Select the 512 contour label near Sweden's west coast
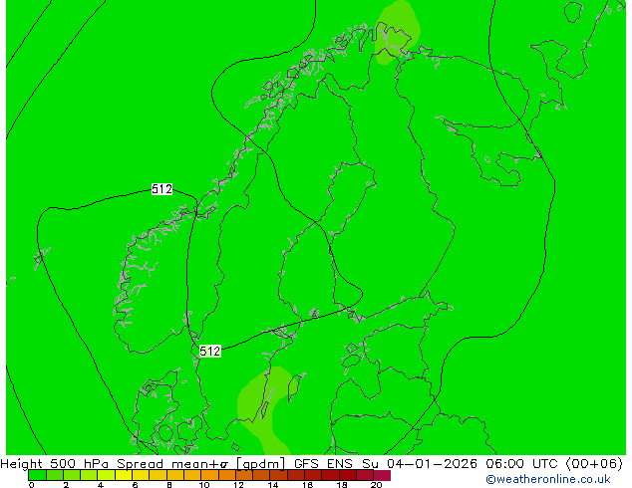This screenshot has width=632, height=488. click(210, 352)
